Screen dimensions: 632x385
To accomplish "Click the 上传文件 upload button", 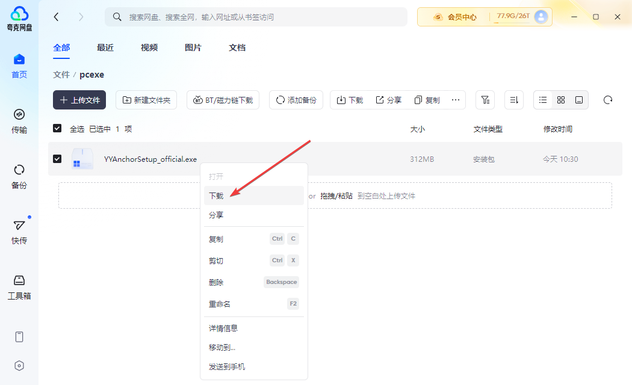I will pyautogui.click(x=79, y=100).
